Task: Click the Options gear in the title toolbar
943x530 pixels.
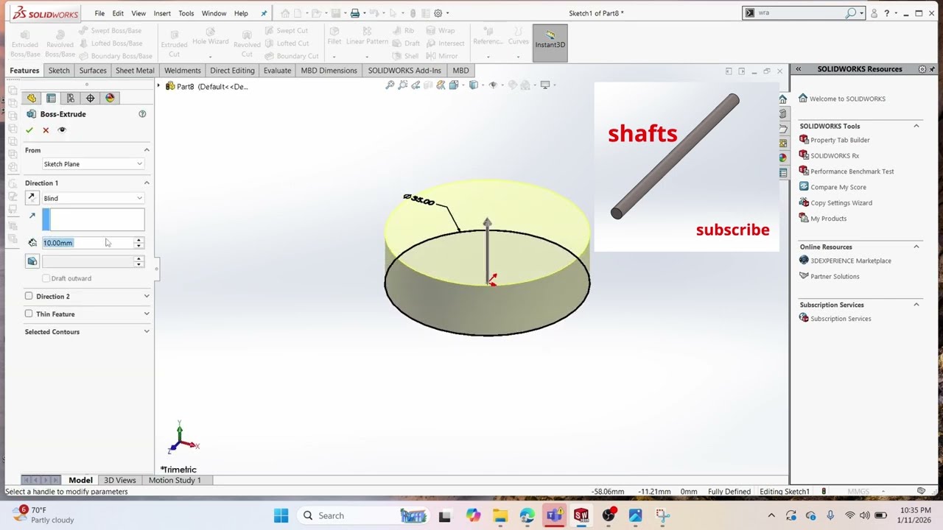Action: point(438,13)
